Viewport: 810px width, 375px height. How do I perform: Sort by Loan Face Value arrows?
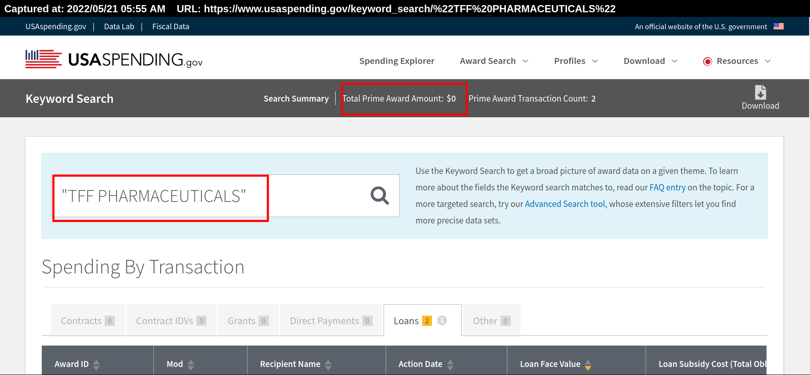(588, 364)
